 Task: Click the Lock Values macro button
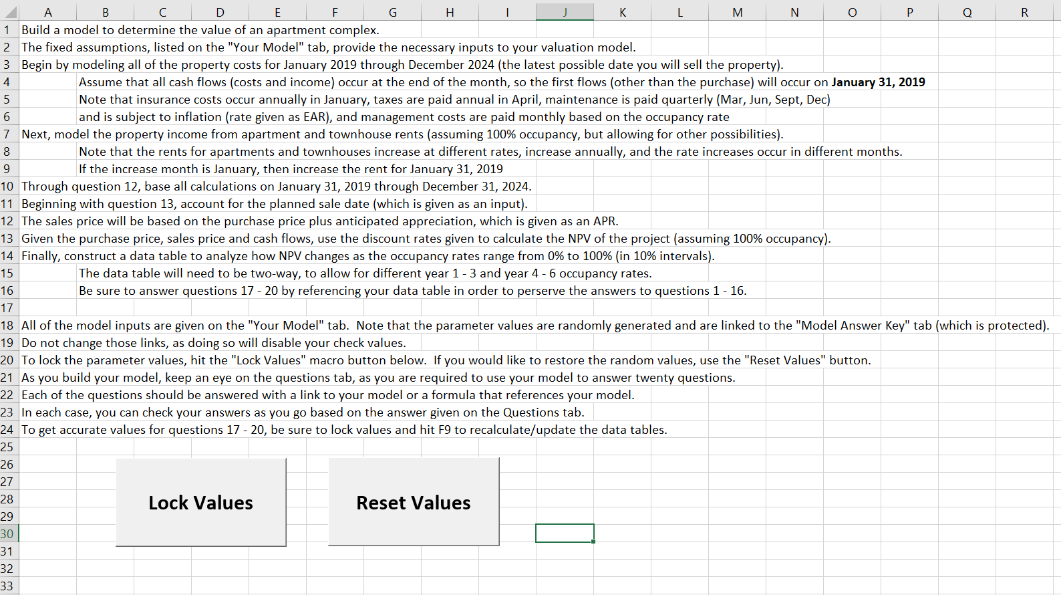[201, 502]
